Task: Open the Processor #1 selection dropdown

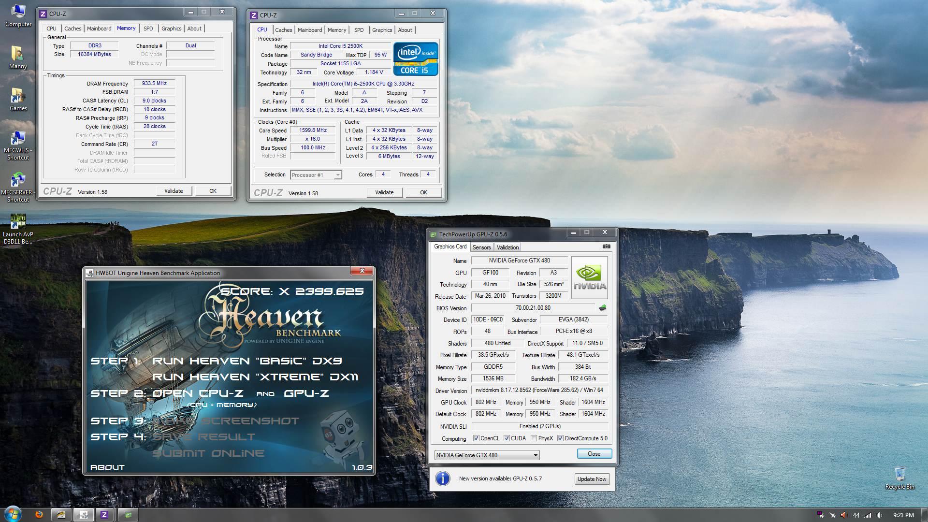Action: (x=316, y=175)
